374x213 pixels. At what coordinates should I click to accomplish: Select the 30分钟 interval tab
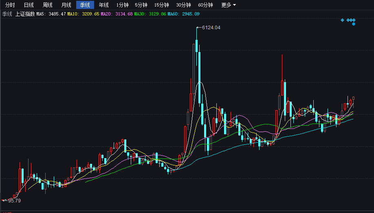tap(183, 5)
